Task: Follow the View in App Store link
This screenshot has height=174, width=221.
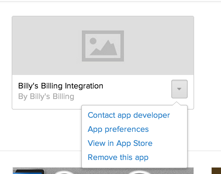Action: 120,143
